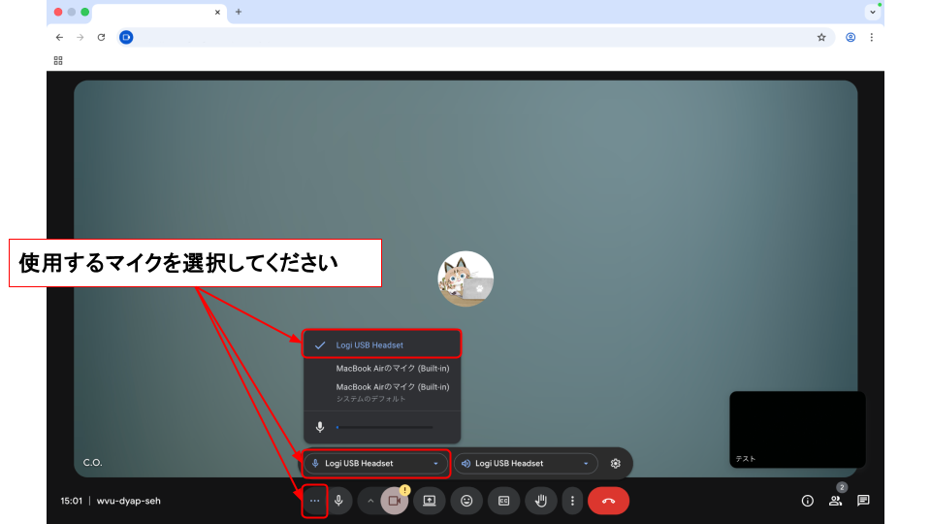Click the audio options three-dots button

point(314,501)
